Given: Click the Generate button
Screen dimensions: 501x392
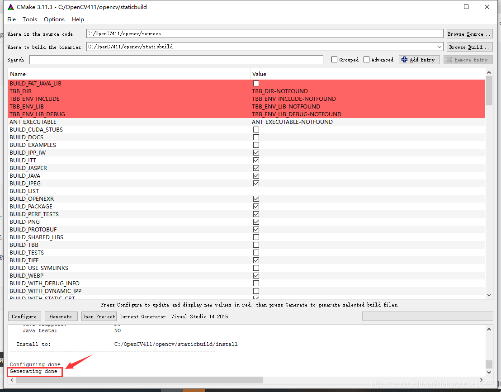Looking at the screenshot, I should point(61,316).
